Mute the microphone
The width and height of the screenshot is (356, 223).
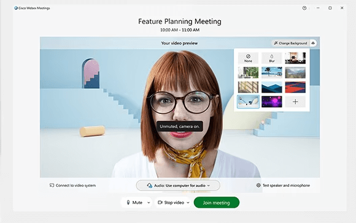[x=134, y=202]
